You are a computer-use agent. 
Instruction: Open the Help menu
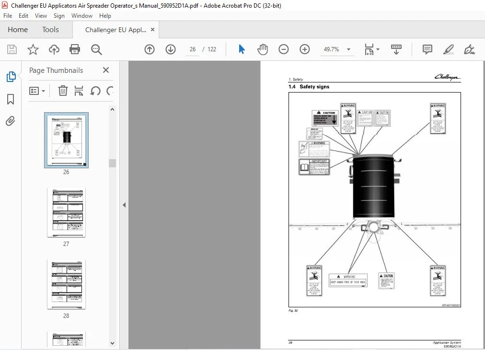click(105, 16)
